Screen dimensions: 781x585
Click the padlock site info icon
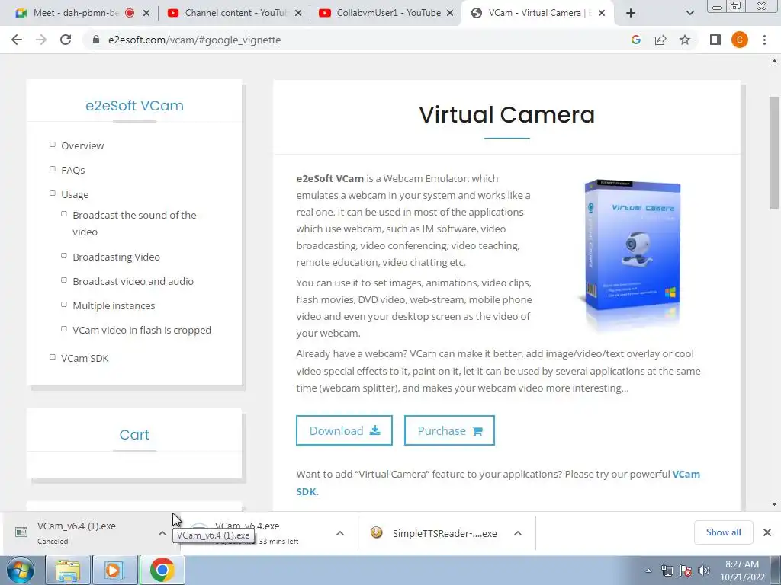pos(96,40)
